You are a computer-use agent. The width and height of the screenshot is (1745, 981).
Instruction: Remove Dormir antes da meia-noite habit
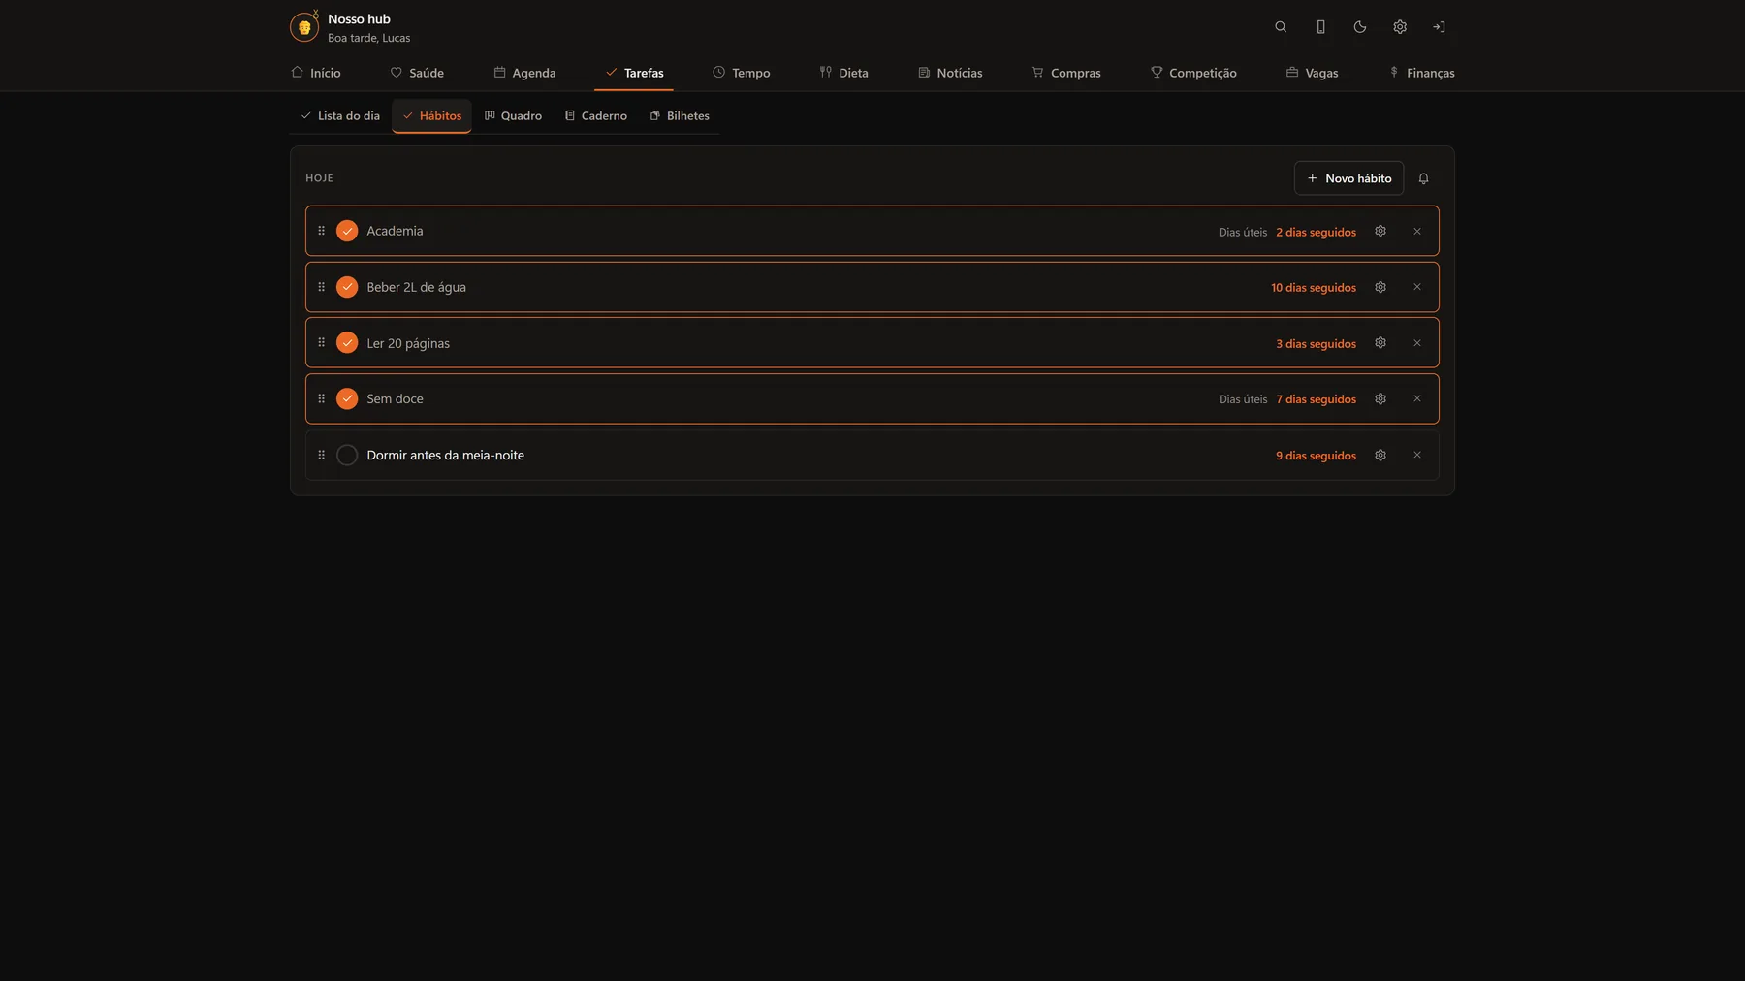[x=1417, y=455]
